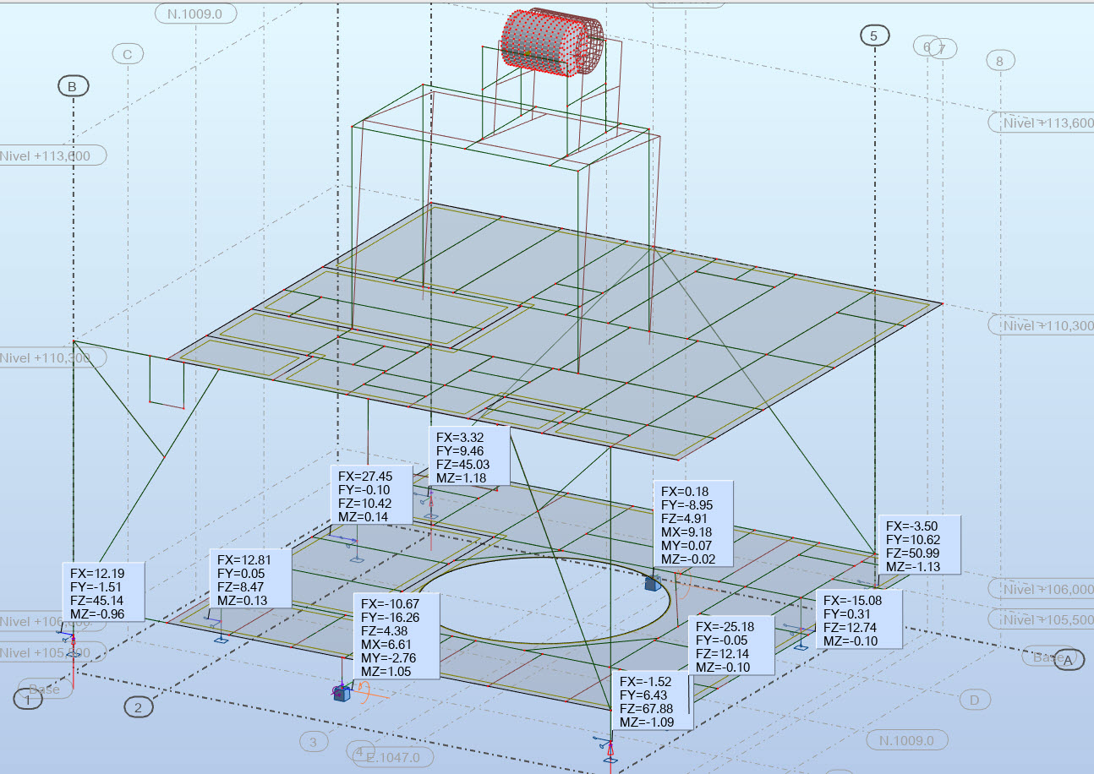This screenshot has width=1094, height=774.
Task: Select reaction label starting FX=27.45
Action: coord(372,495)
